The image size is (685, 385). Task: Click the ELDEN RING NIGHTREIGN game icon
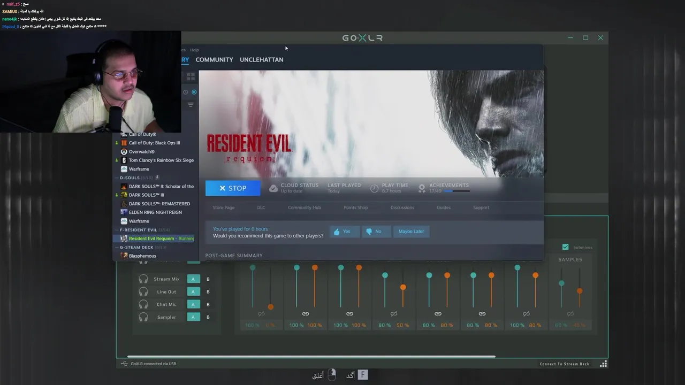[124, 212]
